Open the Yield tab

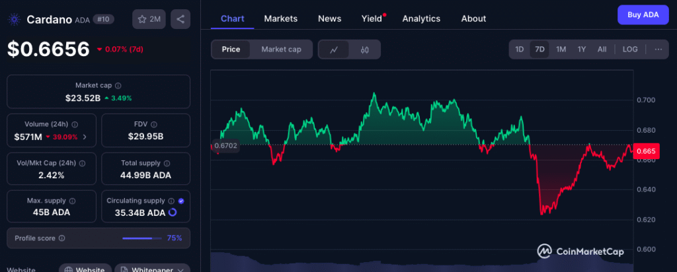[372, 18]
